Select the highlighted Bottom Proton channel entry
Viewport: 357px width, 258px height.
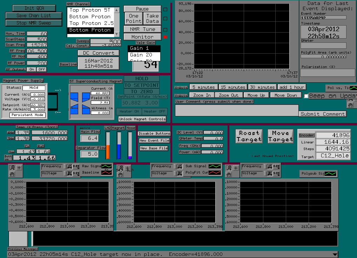tap(90, 30)
